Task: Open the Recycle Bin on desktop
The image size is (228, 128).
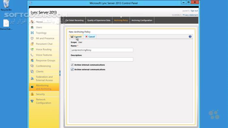Action: (x=6, y=6)
